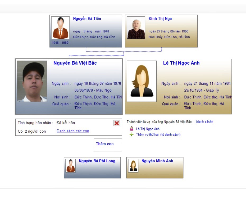Click lunar date 29/10/1984 - Giáp Tý

tap(202, 91)
